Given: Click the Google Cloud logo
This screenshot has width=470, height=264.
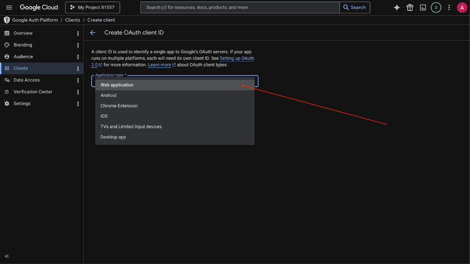Looking at the screenshot, I should (39, 8).
